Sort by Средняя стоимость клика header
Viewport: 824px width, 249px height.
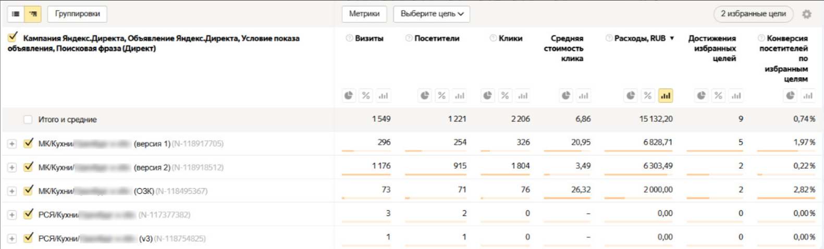click(x=563, y=48)
